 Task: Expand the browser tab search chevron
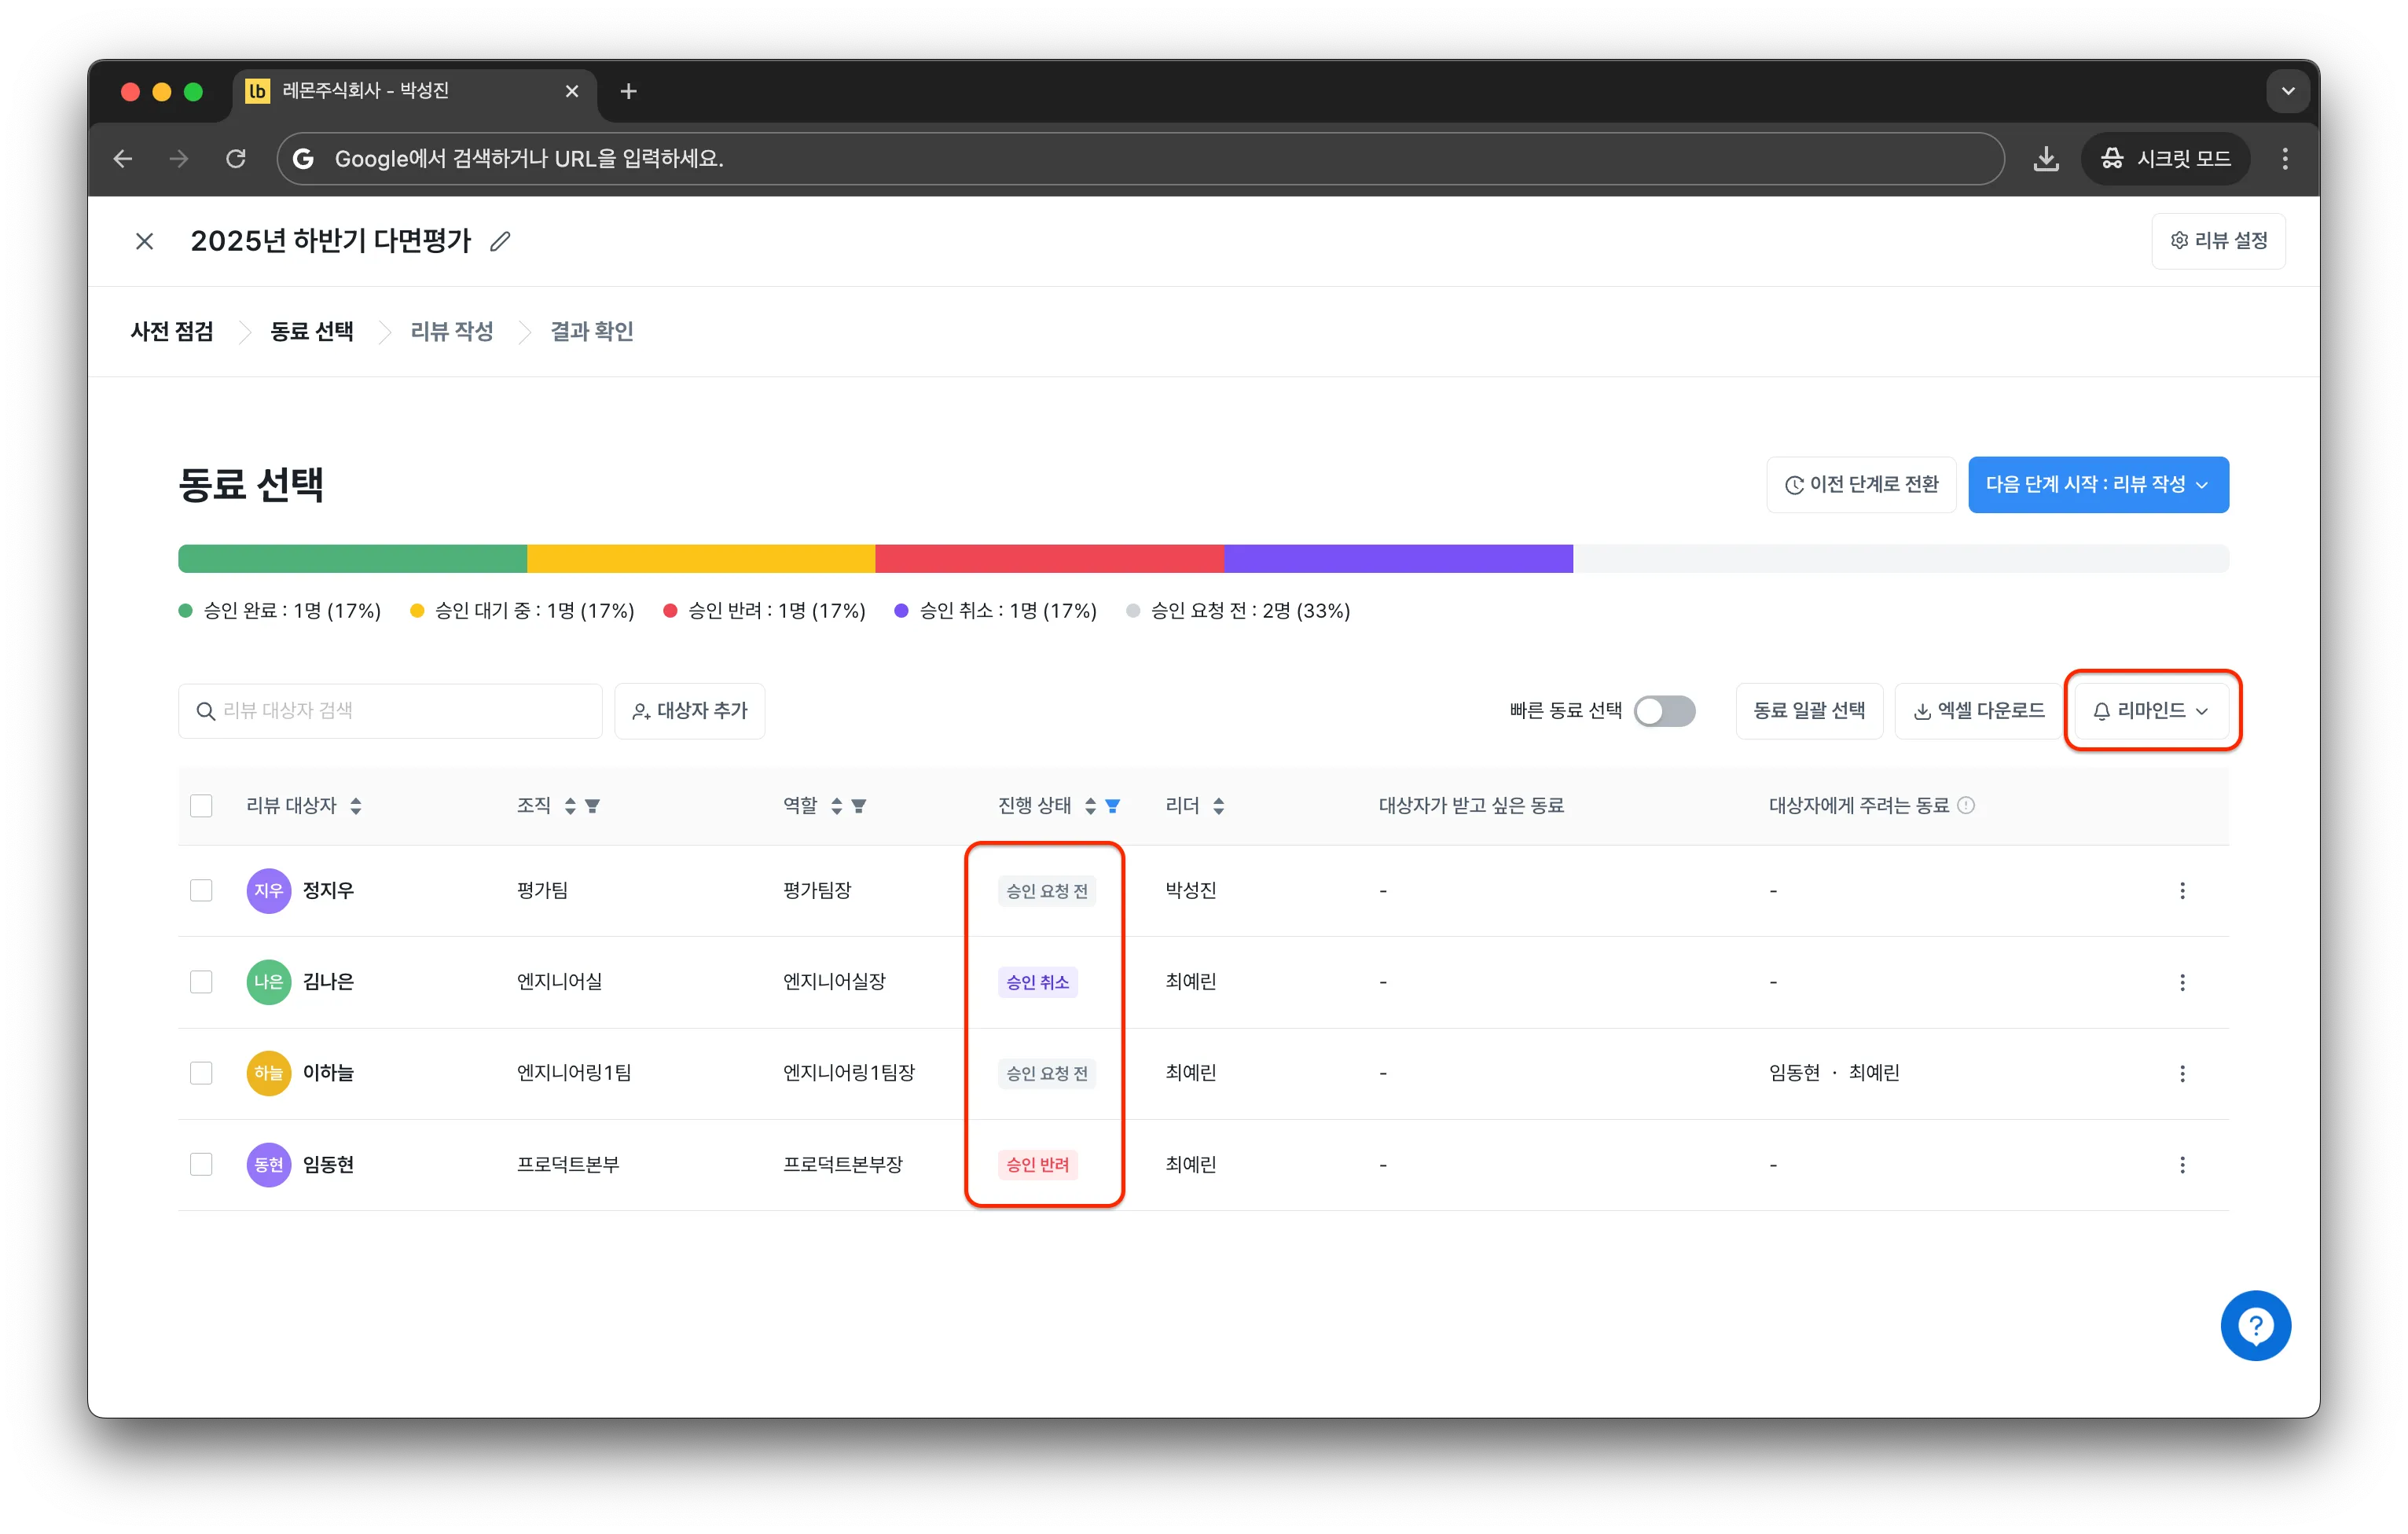(x=2287, y=91)
